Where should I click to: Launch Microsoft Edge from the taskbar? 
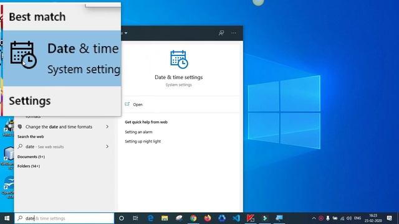click(150, 218)
